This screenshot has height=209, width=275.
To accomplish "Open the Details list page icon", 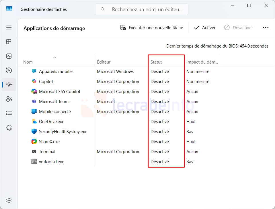I will click(x=9, y=113).
